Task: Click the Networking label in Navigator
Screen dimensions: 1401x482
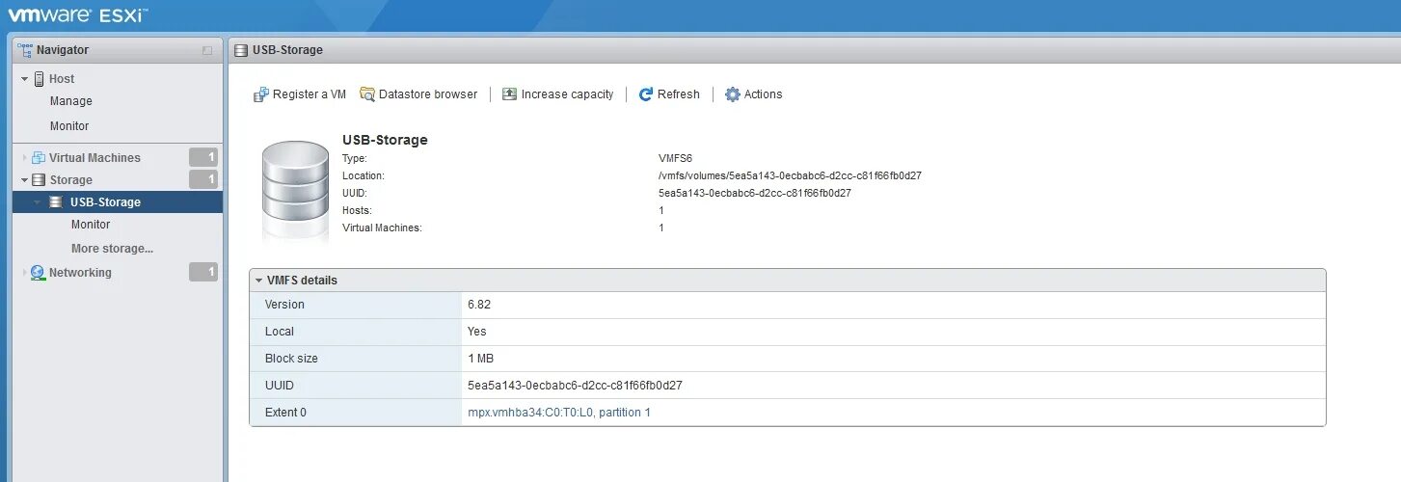Action: coord(80,273)
